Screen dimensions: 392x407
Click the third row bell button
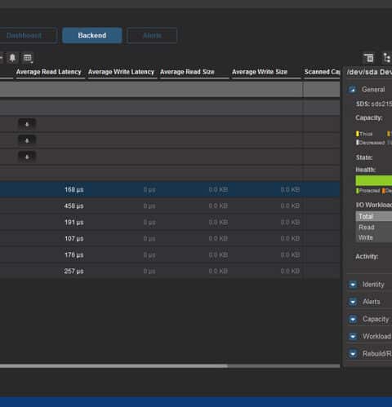pos(27,157)
